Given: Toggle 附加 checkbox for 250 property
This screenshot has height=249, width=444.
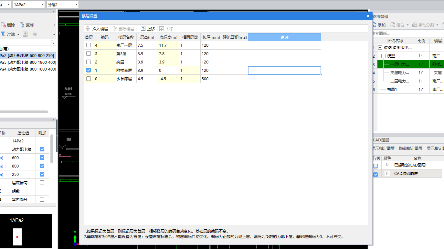Looking at the screenshot, I should (42, 174).
